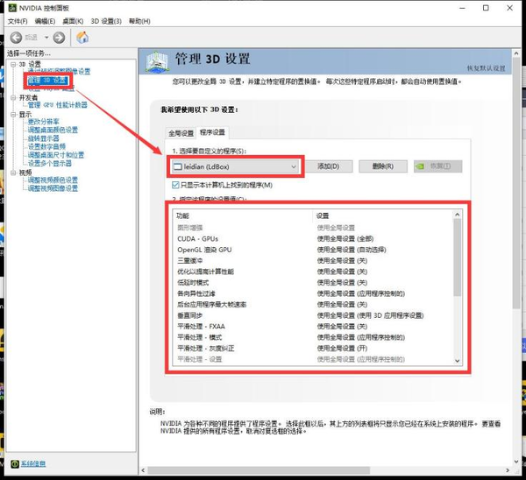Screen dimensions: 526x480
Task: Select 调整视频图像设置 tree item
Action: (53, 188)
